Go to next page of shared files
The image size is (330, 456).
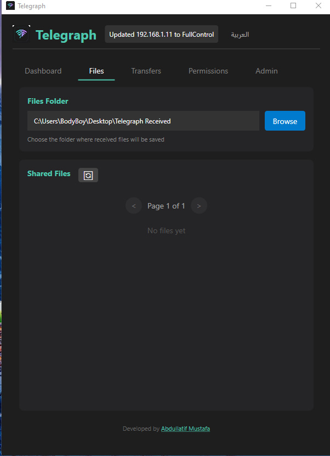(x=199, y=206)
